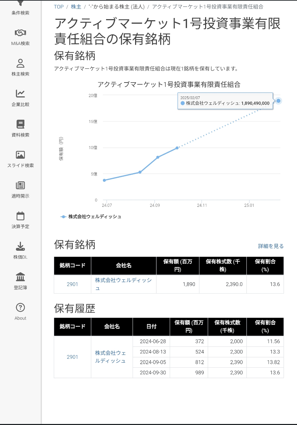
Task: Click the 2025/02/07 data point on chart
Action: (278, 101)
